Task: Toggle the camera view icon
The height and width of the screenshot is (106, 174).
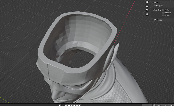Action: (147, 10)
